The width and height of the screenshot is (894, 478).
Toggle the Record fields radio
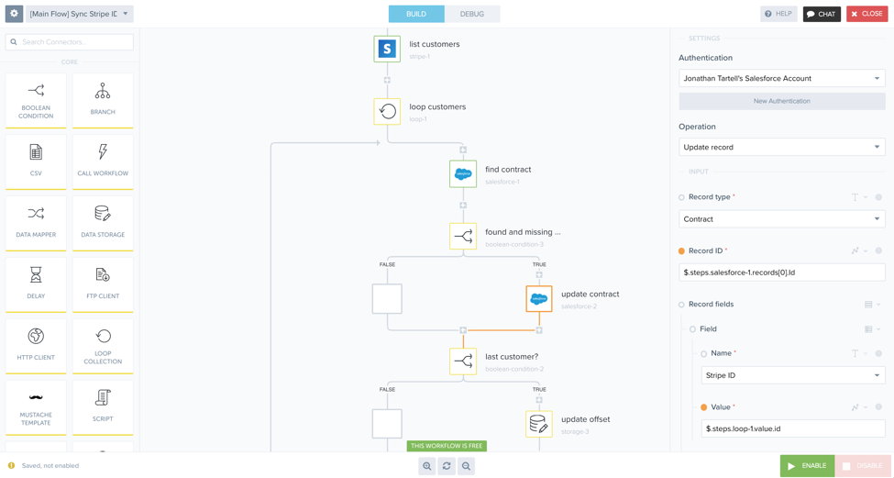click(x=681, y=305)
